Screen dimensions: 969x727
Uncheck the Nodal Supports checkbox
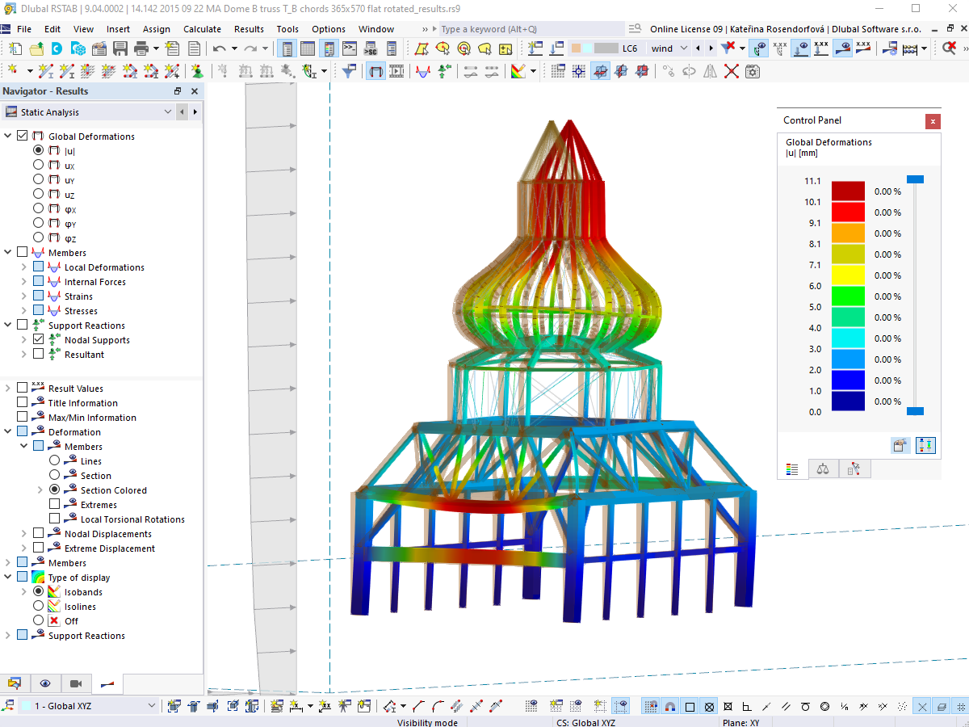click(x=38, y=339)
